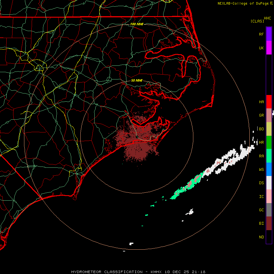Click the BI legend label
The image size is (274, 274).
click(x=262, y=223)
